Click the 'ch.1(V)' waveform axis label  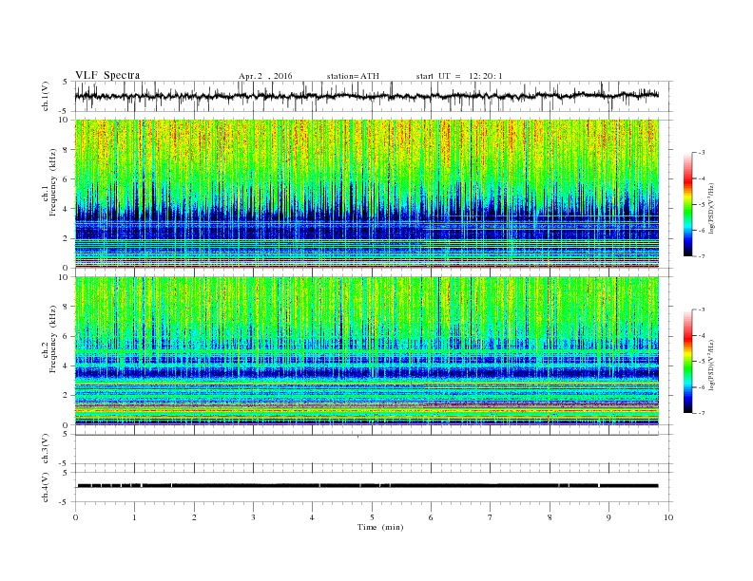[46, 96]
